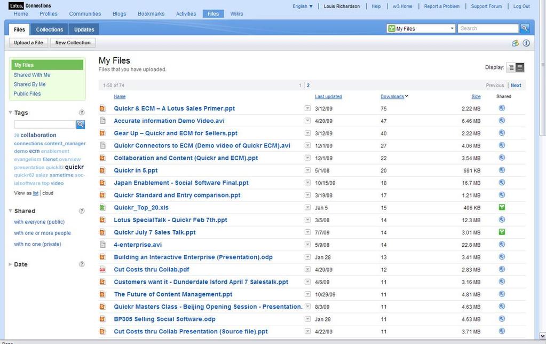Screen dimensions: 546x344
Task: Open the Communities navigation item
Action: point(85,14)
